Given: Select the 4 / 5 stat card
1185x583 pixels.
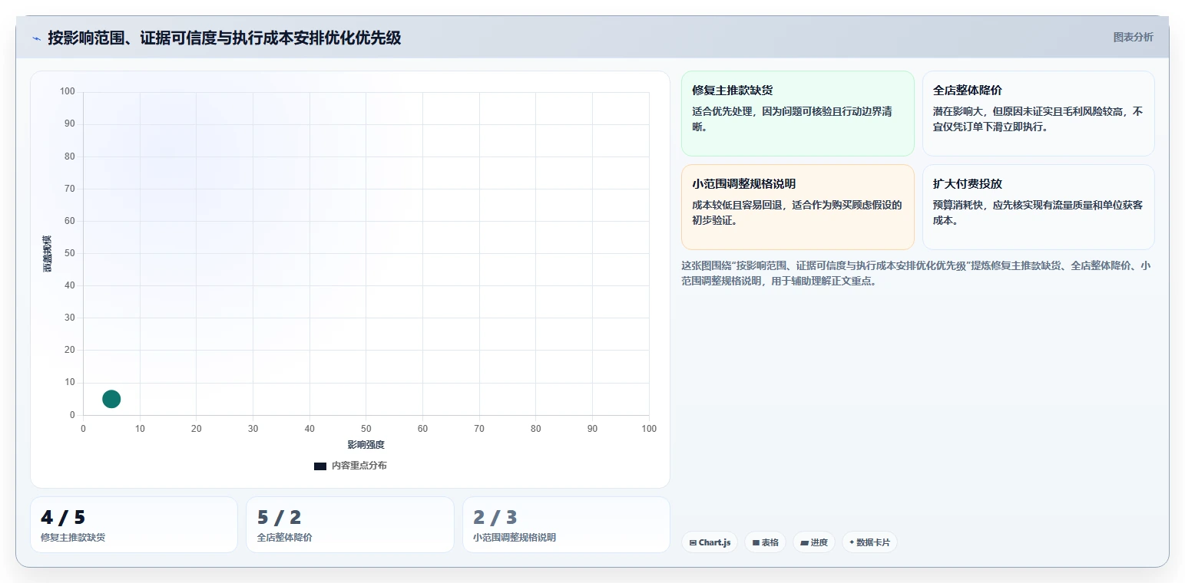Looking at the screenshot, I should pos(134,525).
